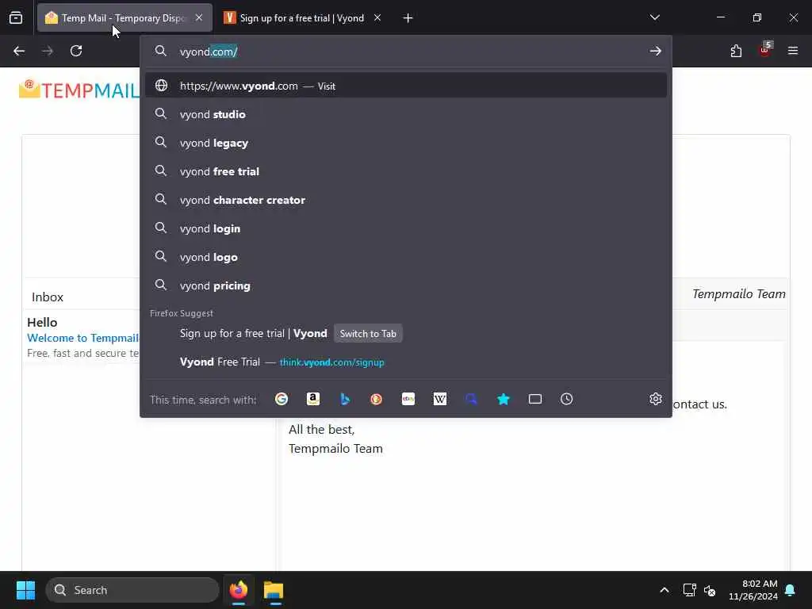812x609 pixels.
Task: Select the Temp Mail tab
Action: click(124, 18)
